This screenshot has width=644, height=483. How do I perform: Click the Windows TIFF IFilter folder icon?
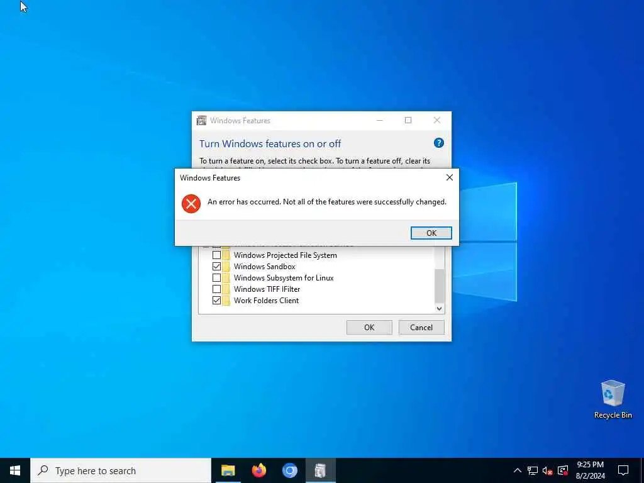(226, 289)
